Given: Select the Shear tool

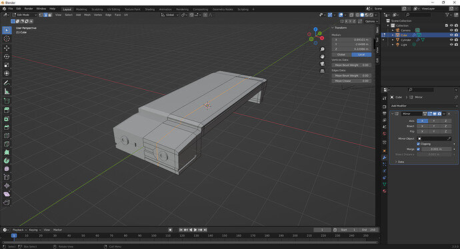Looking at the screenshot, I should coord(7,194).
